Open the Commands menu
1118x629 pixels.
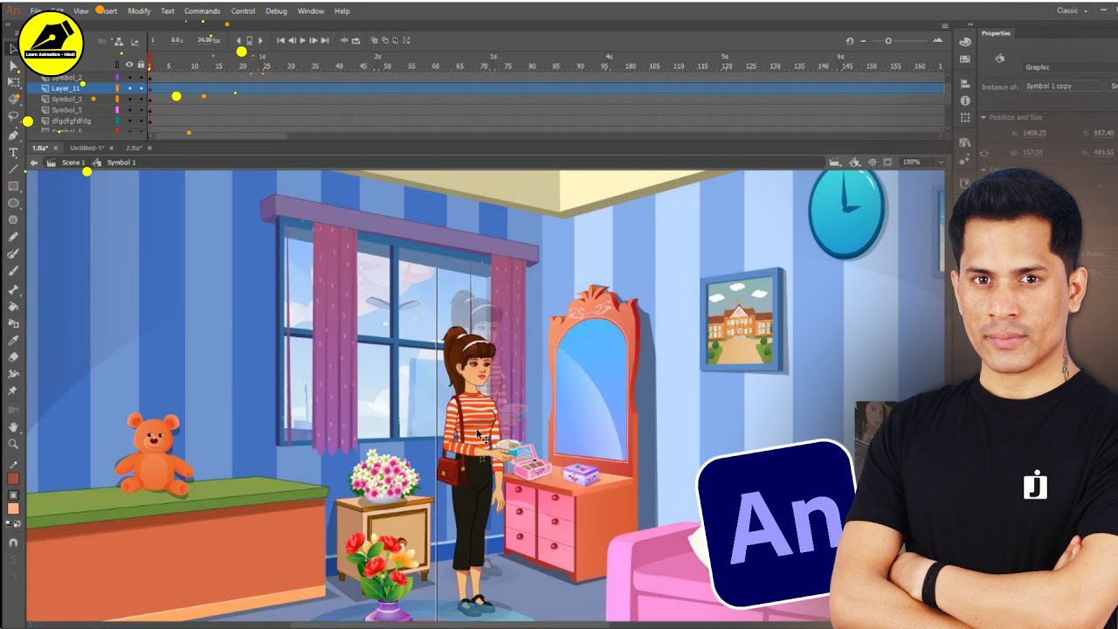(x=202, y=11)
